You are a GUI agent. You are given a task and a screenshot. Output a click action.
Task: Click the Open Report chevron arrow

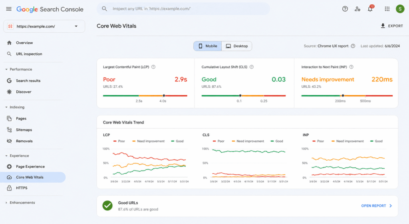click(x=391, y=206)
